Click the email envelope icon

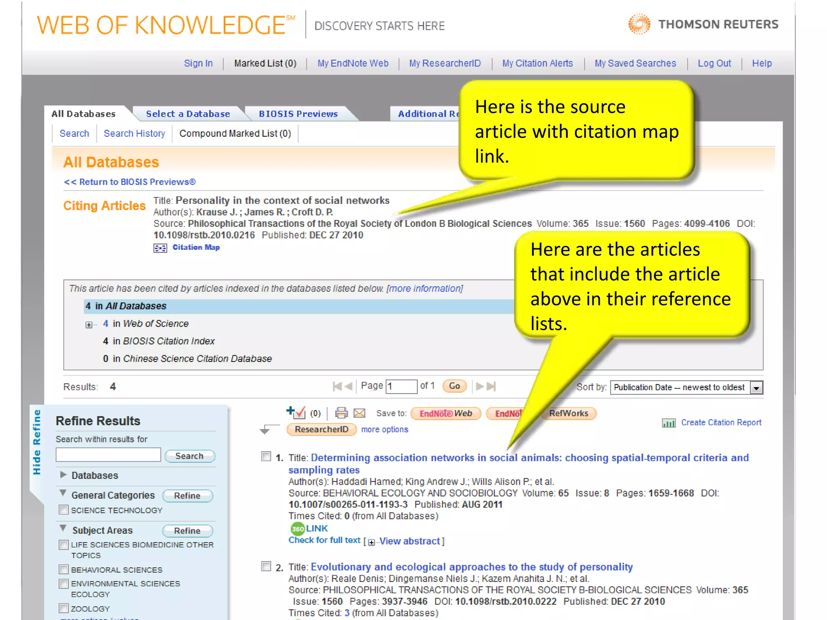359,413
